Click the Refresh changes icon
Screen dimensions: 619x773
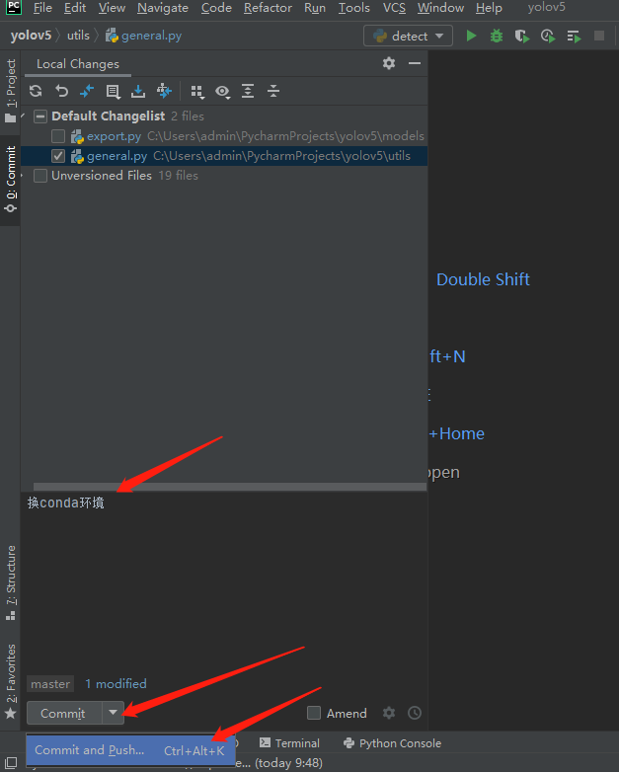tap(36, 91)
